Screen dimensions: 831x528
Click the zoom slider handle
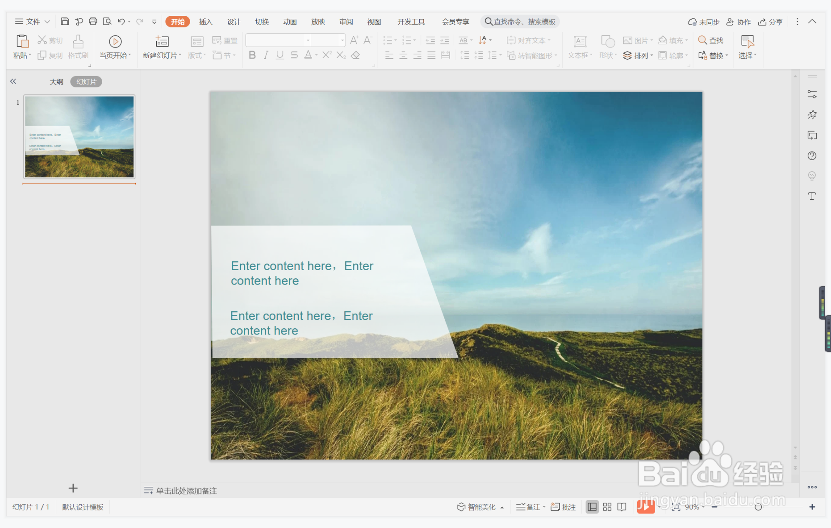coord(758,507)
